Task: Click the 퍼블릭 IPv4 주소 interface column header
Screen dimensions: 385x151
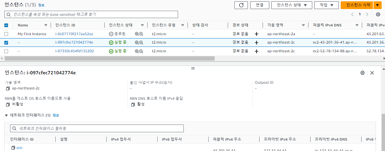Action: [227, 140]
